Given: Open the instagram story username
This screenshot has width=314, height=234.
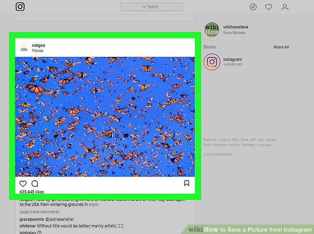Looking at the screenshot, I should point(232,59).
